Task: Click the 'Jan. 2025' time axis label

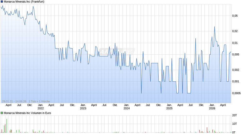Action: 169,107
